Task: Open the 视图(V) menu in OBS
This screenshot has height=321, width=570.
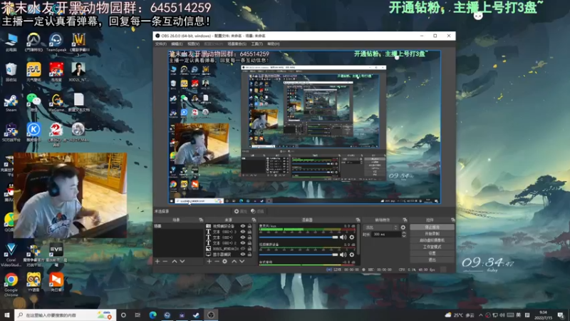Action: [x=193, y=44]
